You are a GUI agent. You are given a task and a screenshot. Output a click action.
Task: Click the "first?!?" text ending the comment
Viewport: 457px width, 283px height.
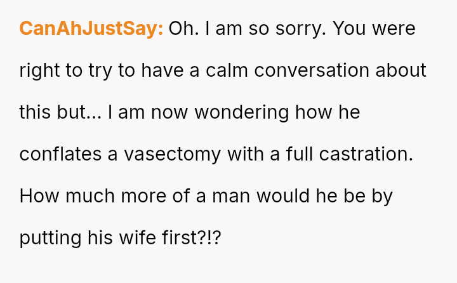pos(192,237)
